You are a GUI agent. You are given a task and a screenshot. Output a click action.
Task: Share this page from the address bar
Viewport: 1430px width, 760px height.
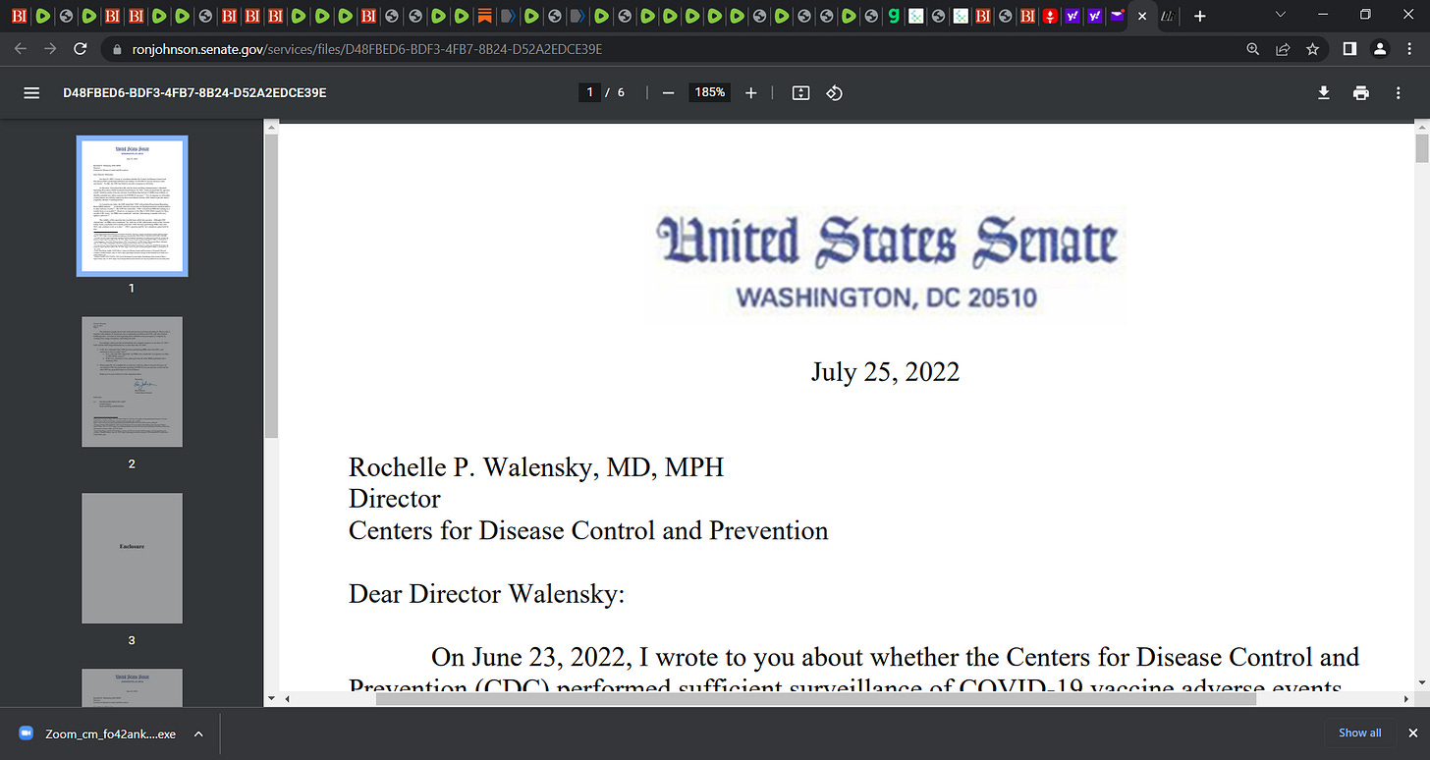click(1283, 49)
